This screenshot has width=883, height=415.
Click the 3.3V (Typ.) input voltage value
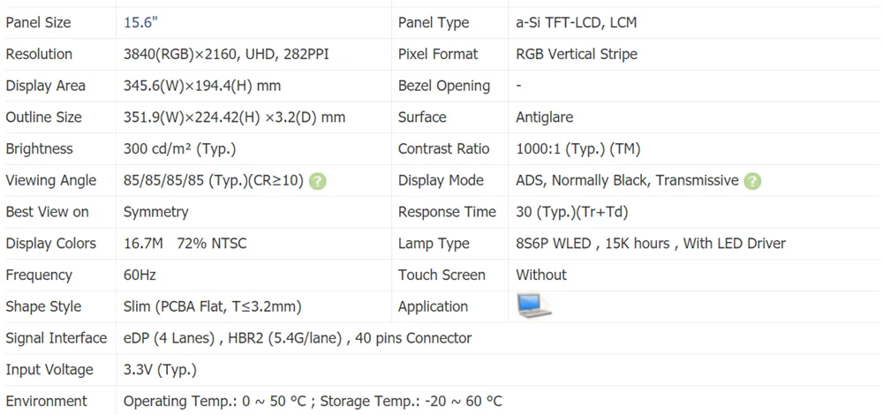(x=160, y=370)
